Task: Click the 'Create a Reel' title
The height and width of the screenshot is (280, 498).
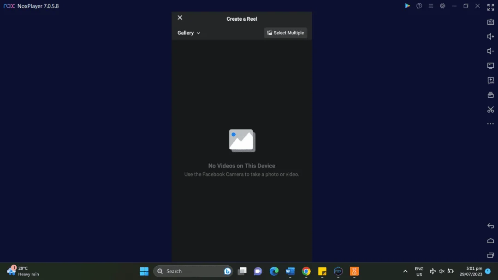Action: 242,19
